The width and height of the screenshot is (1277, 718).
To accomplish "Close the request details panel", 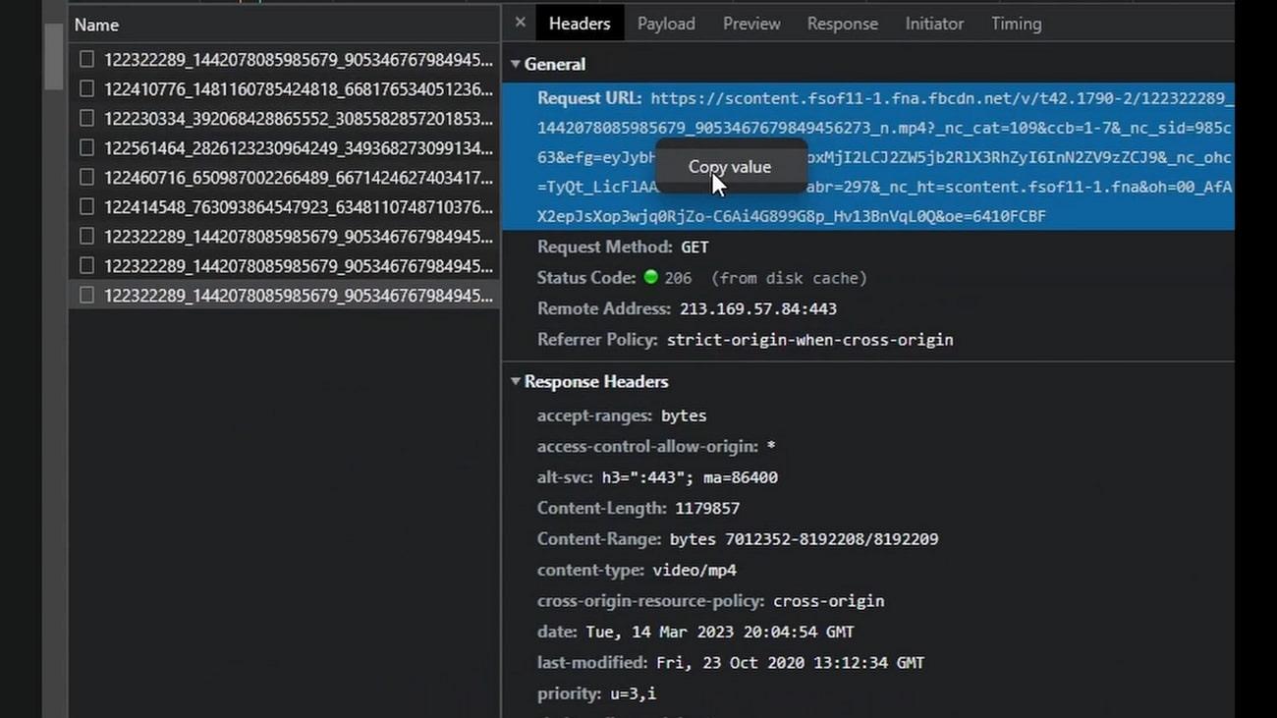I will [520, 23].
